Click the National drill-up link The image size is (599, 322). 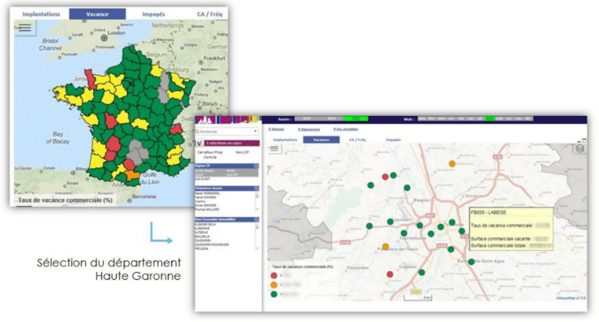click(276, 129)
